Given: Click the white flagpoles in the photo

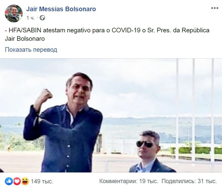Looking at the screenshot, I should click(195, 111).
